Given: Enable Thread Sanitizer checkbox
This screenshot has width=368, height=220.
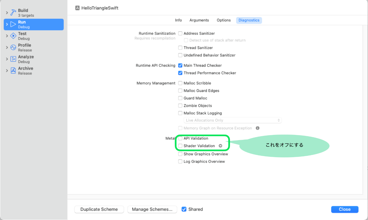Looking at the screenshot, I should (180, 48).
